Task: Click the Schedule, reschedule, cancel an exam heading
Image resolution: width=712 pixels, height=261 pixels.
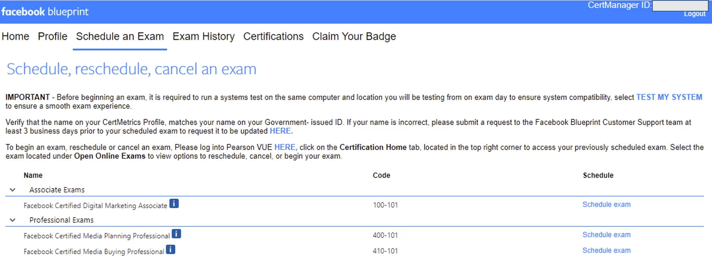Action: click(x=132, y=69)
